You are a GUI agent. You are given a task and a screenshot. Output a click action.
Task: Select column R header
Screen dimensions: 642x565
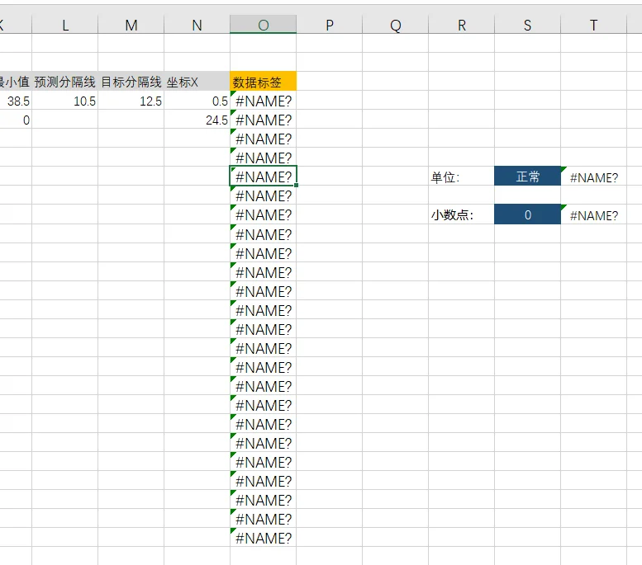(x=461, y=25)
